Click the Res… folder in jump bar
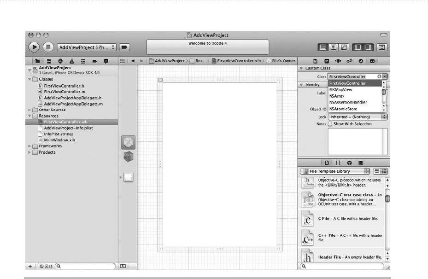This screenshot has height=279, width=428. pyautogui.click(x=198, y=61)
